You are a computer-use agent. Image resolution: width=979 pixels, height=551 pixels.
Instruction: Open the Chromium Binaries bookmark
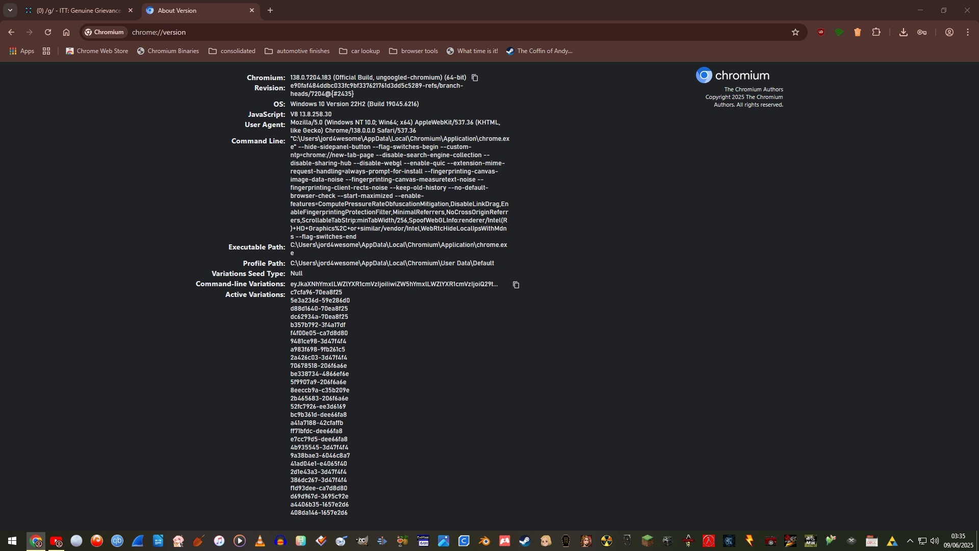pos(168,51)
